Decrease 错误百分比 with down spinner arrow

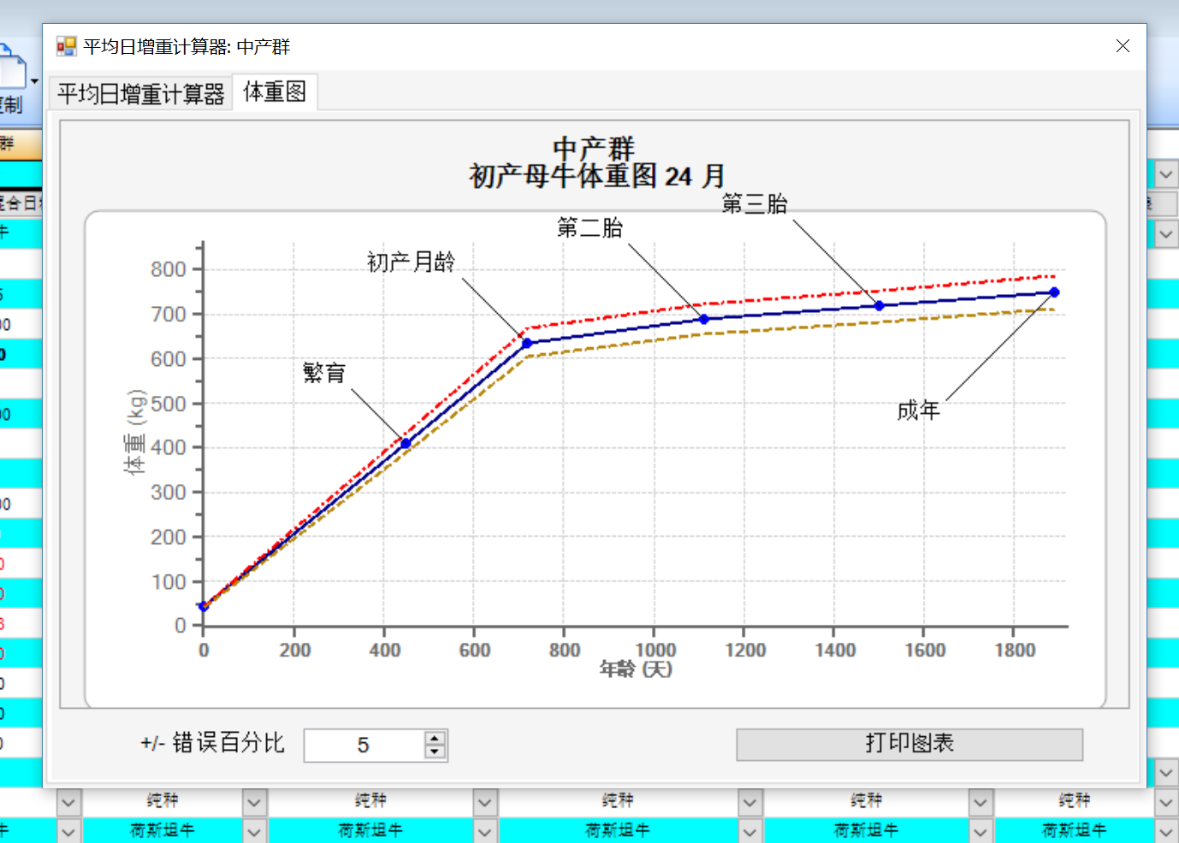click(x=435, y=752)
